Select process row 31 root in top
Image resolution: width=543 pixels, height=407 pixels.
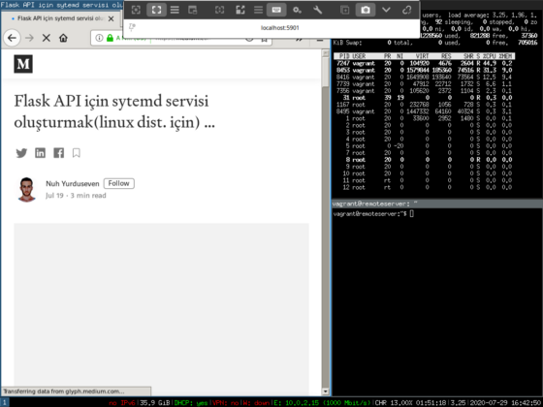point(424,98)
